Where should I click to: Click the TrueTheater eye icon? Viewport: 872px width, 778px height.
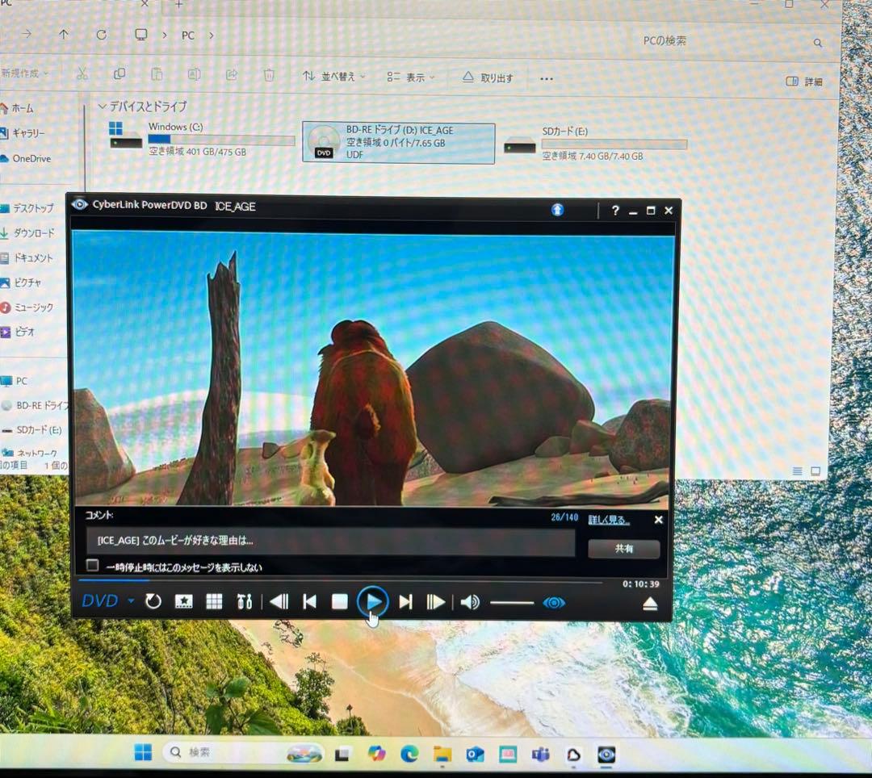pyautogui.click(x=554, y=601)
